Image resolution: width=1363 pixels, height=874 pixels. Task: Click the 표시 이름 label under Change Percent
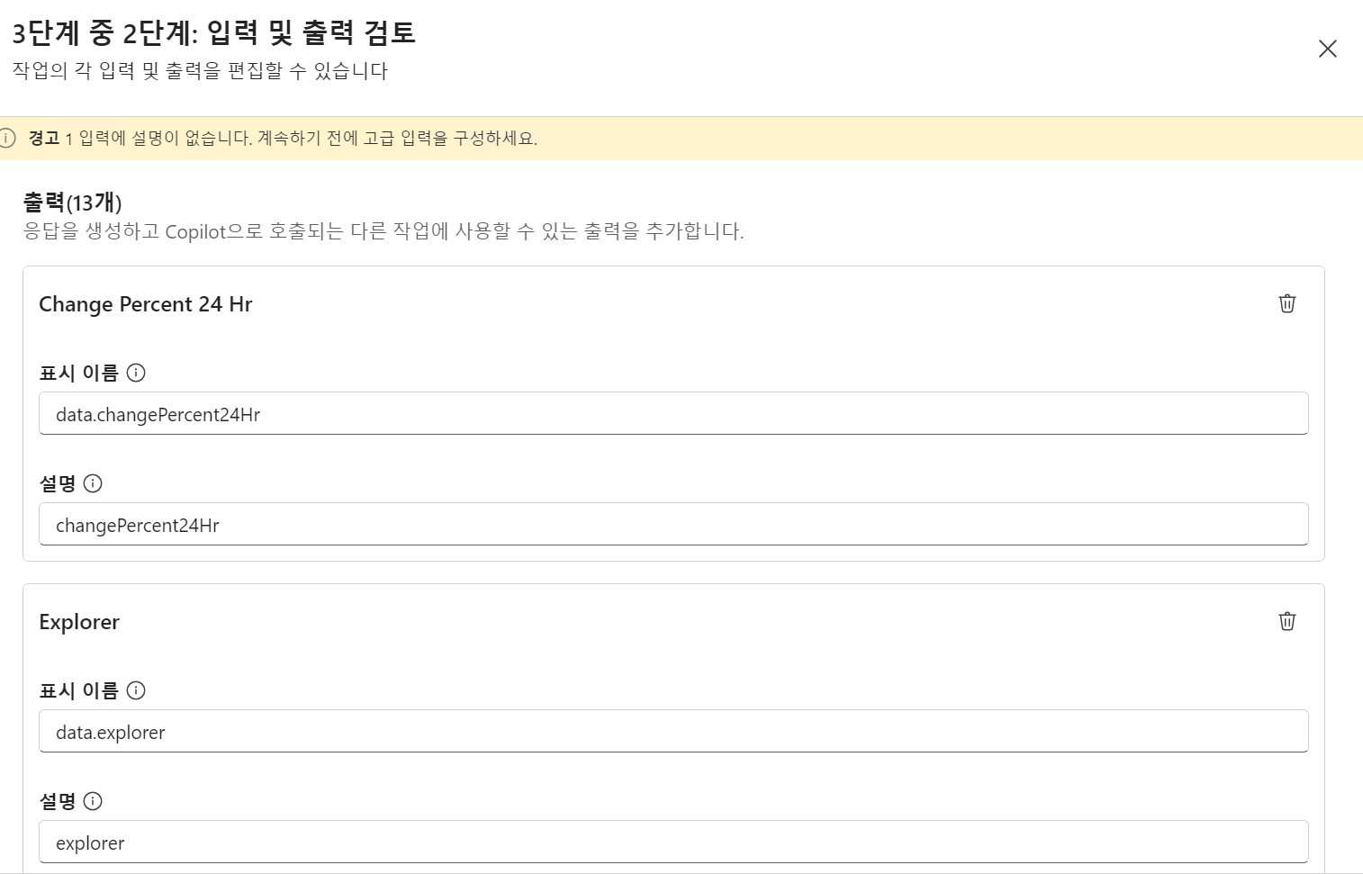tap(79, 373)
